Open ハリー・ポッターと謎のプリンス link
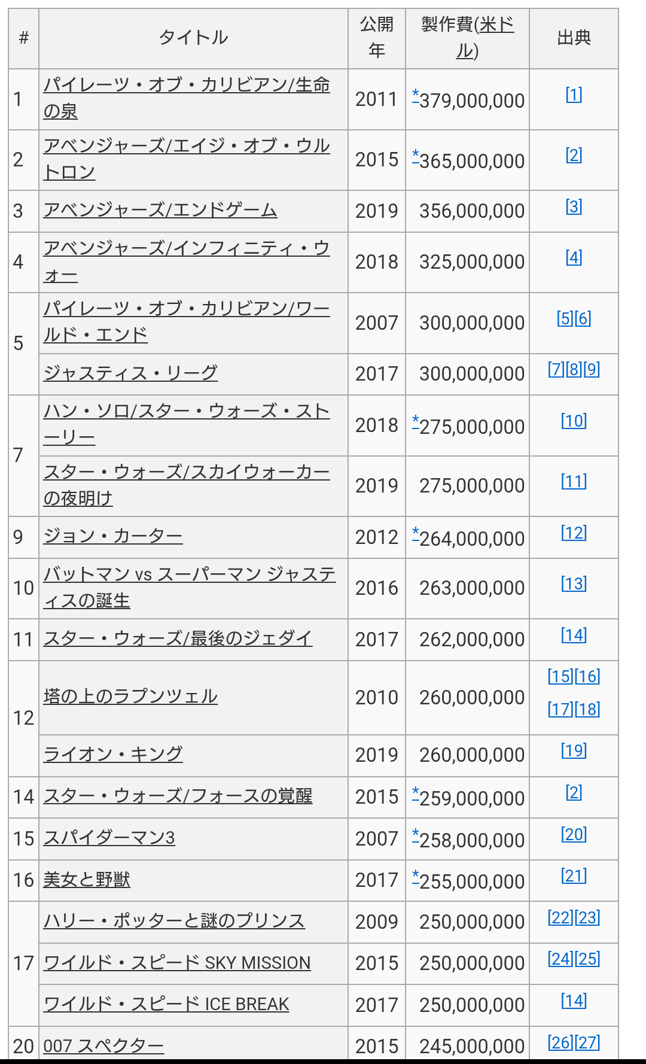Image resolution: width=646 pixels, height=1064 pixels. (174, 920)
